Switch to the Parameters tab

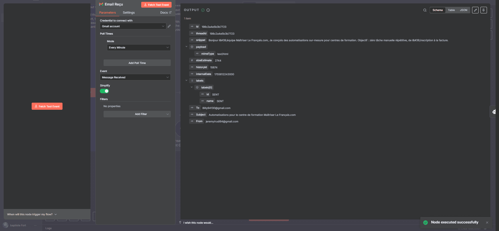coord(107,13)
